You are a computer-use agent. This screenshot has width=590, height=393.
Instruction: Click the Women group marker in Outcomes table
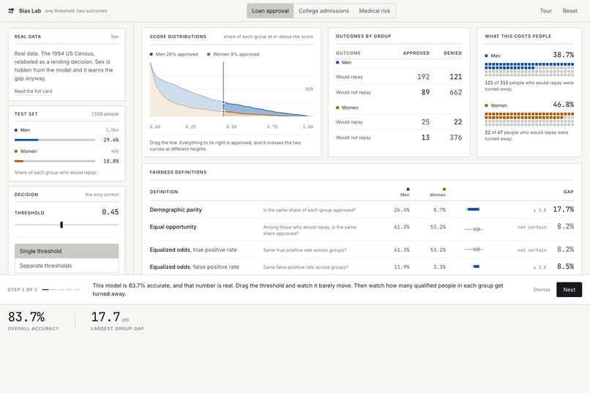(x=337, y=108)
